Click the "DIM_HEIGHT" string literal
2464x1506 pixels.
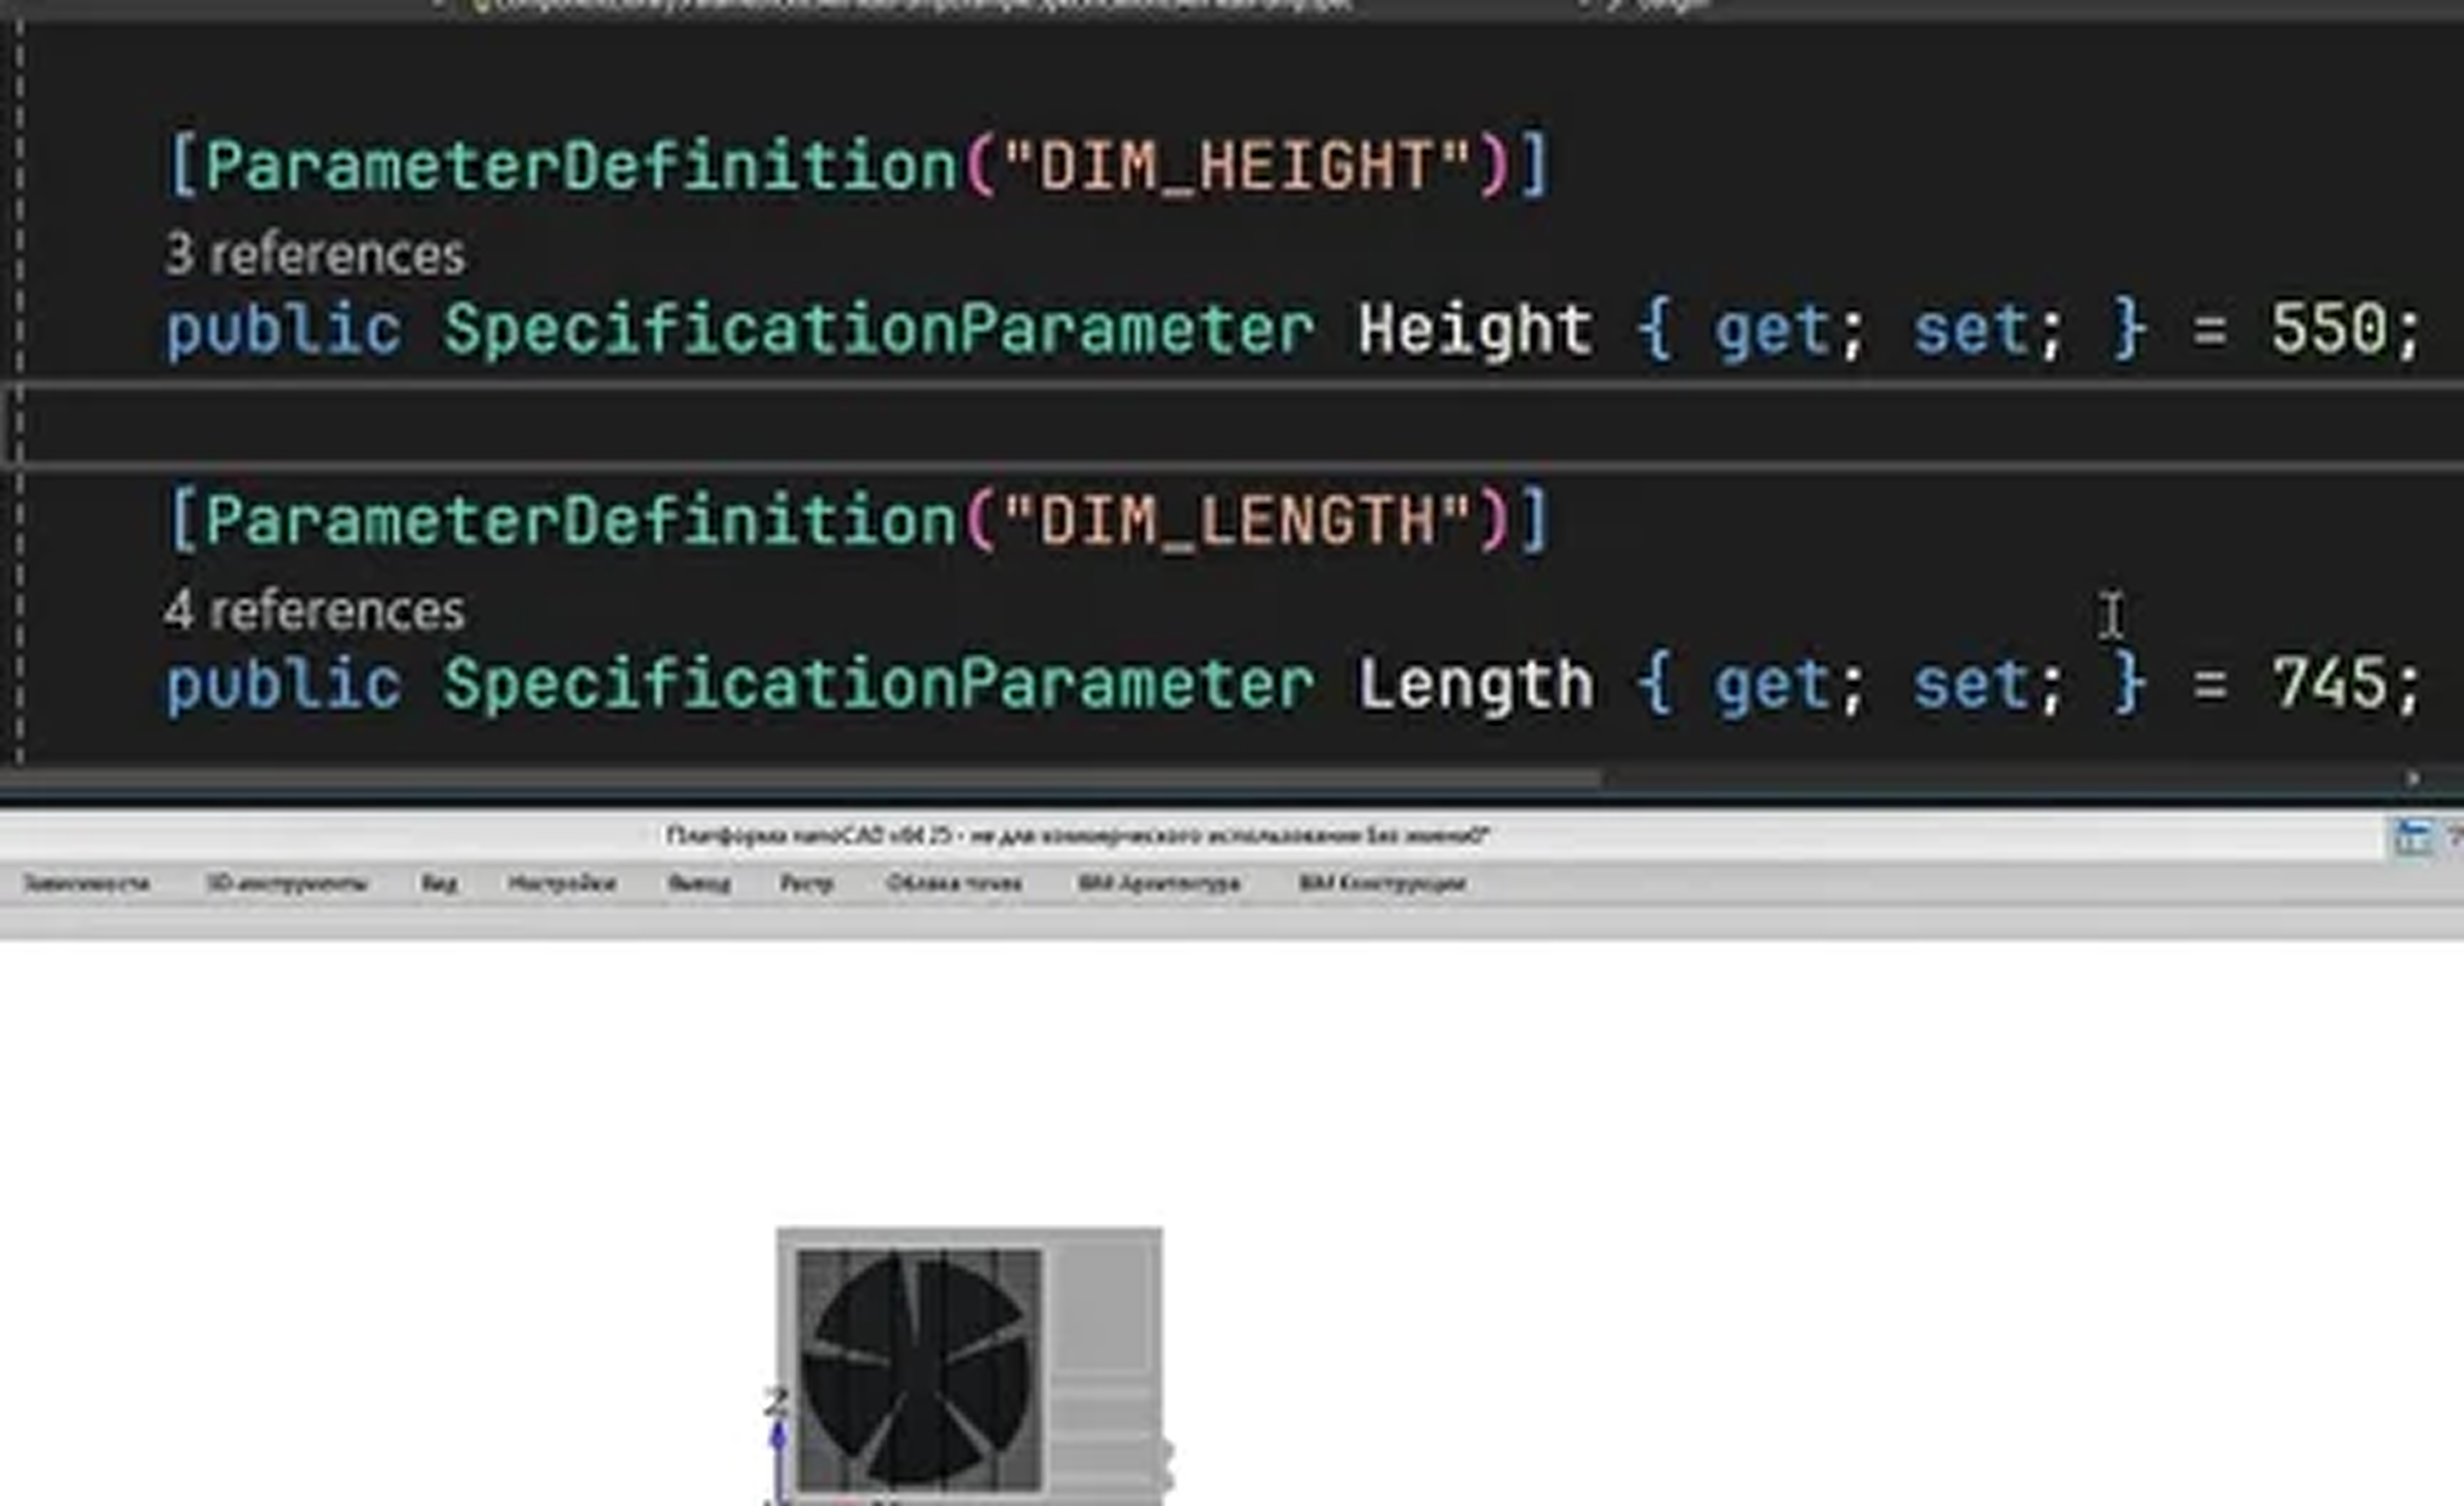pyautogui.click(x=1237, y=166)
